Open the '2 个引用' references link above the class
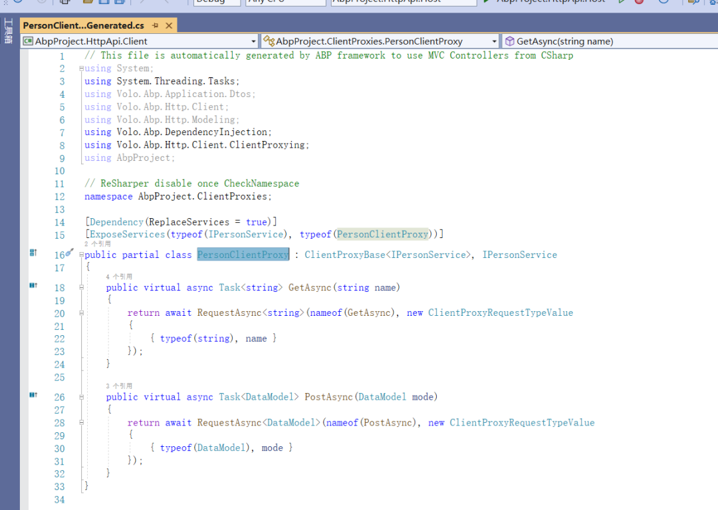The image size is (718, 510). pos(97,244)
